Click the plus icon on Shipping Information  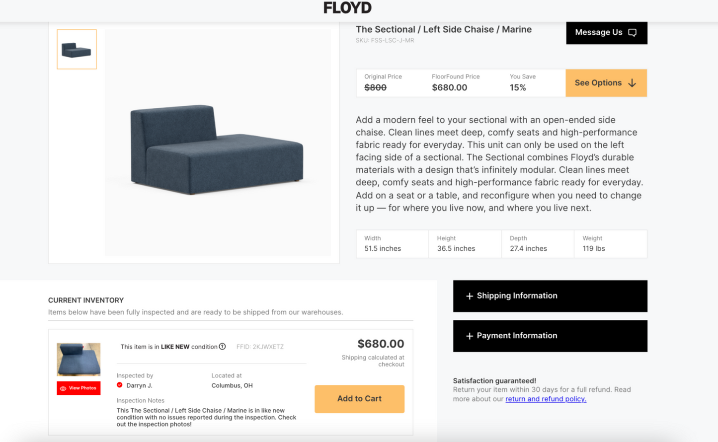tap(469, 296)
